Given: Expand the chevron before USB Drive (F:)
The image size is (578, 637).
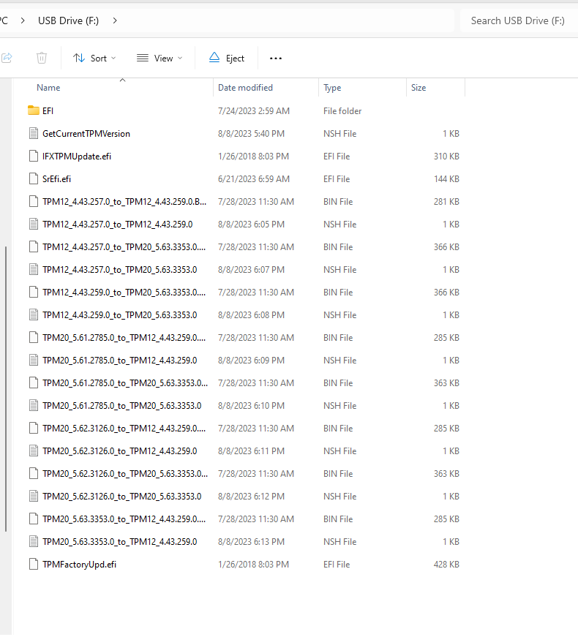Looking at the screenshot, I should tap(23, 20).
